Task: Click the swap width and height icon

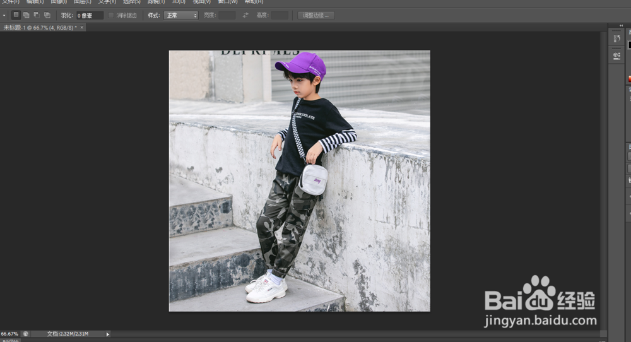Action: [x=245, y=15]
